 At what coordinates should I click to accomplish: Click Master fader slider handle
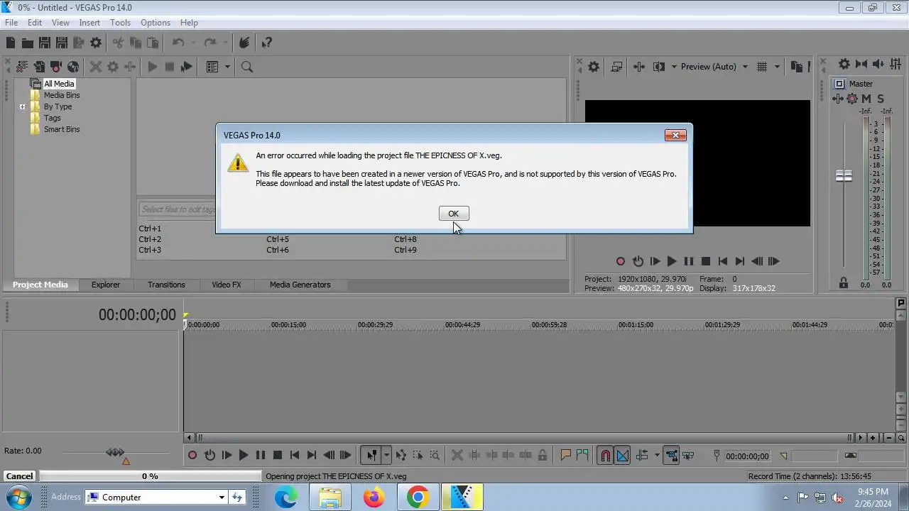pyautogui.click(x=844, y=175)
